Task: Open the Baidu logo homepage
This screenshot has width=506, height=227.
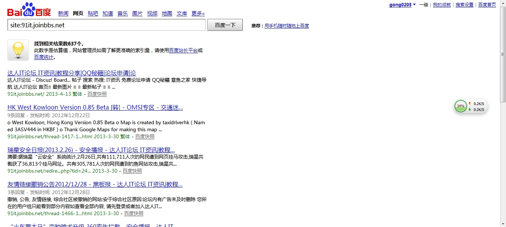Action: [x=29, y=10]
